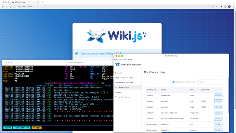Image resolution: width=236 pixels, height=133 pixels.
Task: Go forward in the browser
Action: click(6, 7)
